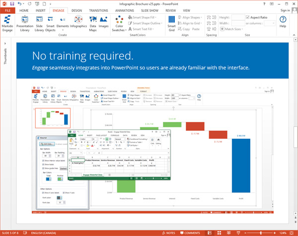Image resolution: width=298 pixels, height=236 pixels.
Task: Click the Width input field
Action: (238, 23)
